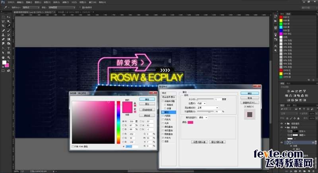The width and height of the screenshot is (318, 173).
Task: Select the Eyedropper tool in toolbox
Action: (x=8, y=26)
